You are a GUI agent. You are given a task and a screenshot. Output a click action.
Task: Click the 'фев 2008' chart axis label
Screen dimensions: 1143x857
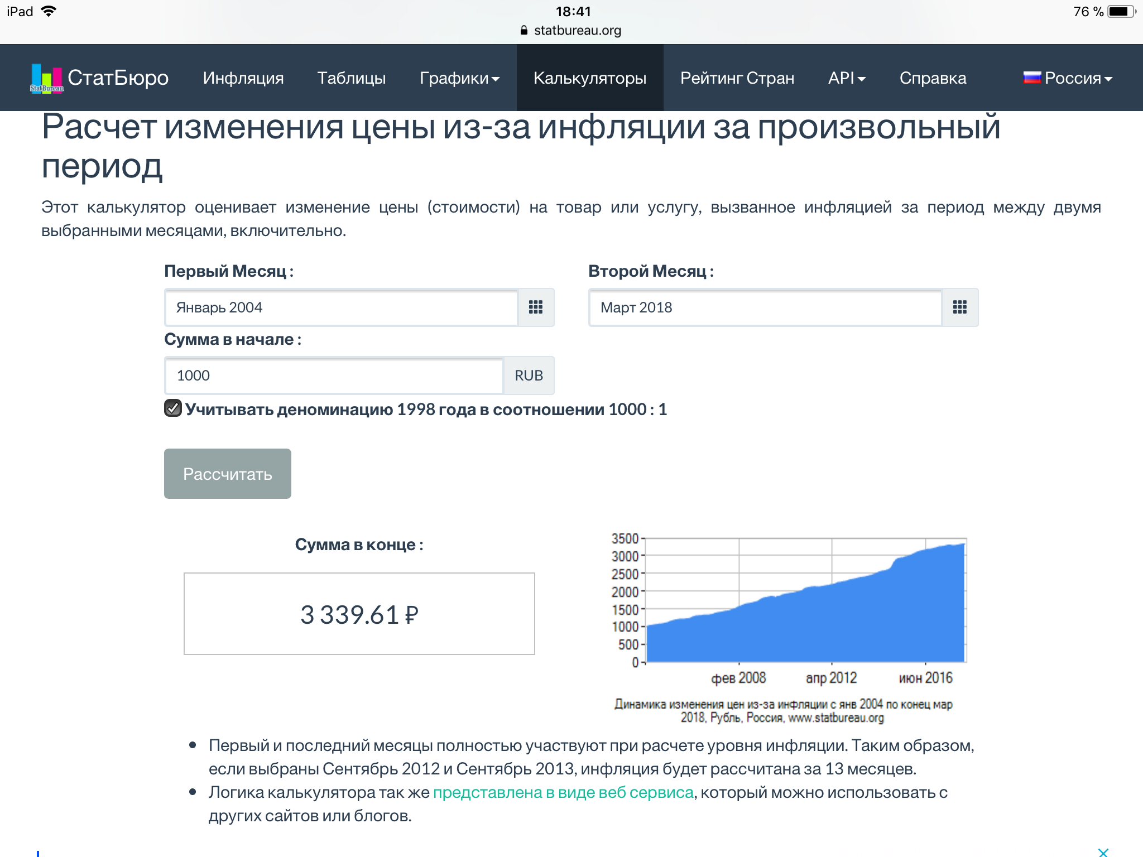pyautogui.click(x=738, y=678)
